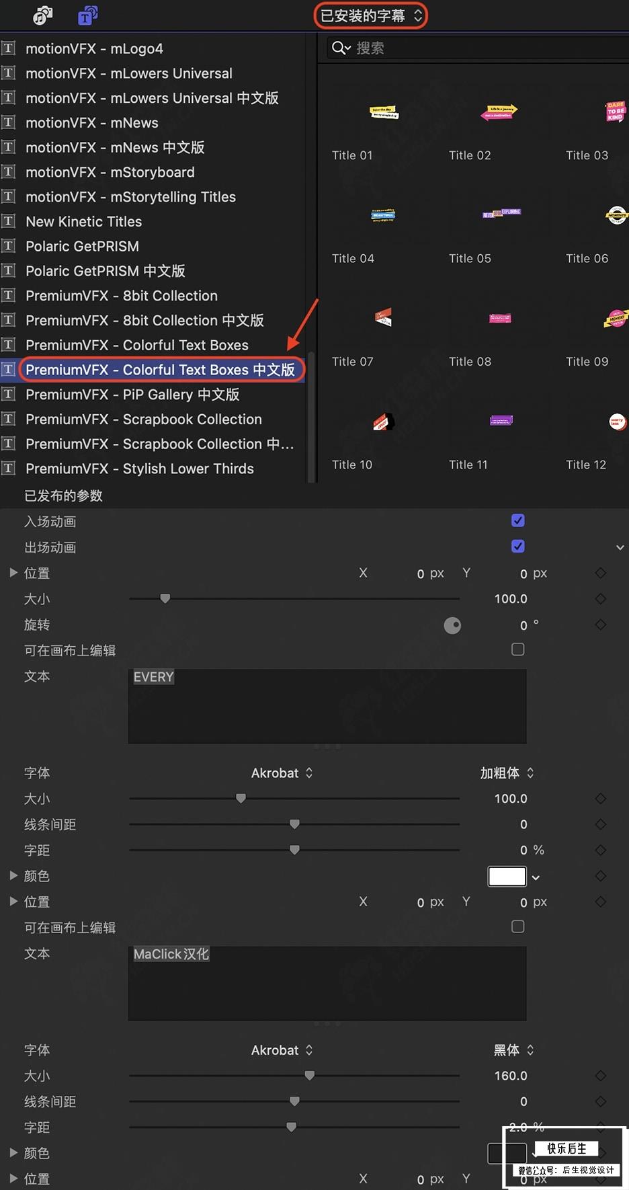Image resolution: width=629 pixels, height=1190 pixels.
Task: Open the 加粗体 font style dropdown
Action: pyautogui.click(x=507, y=773)
